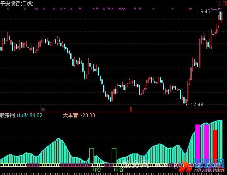
Task: Click the red S marker on time axis
Action: pos(131,109)
